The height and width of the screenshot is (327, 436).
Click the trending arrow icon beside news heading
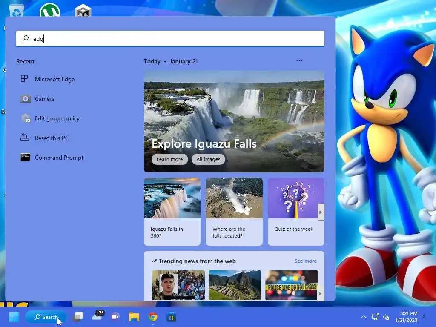pos(154,261)
